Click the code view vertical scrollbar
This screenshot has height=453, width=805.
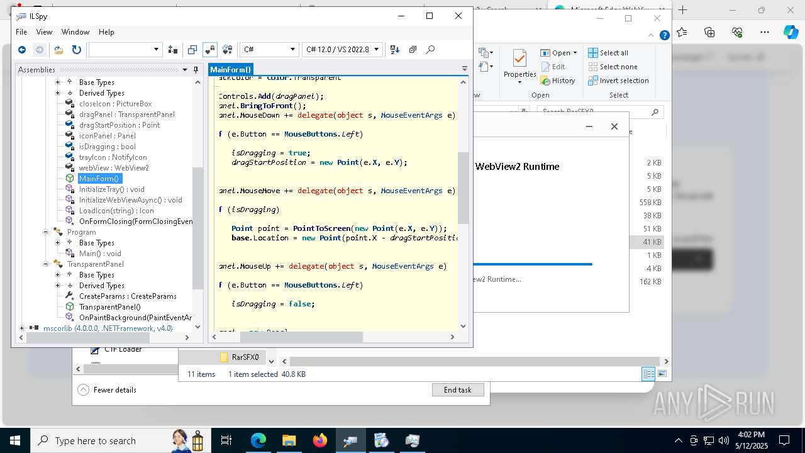(x=464, y=188)
